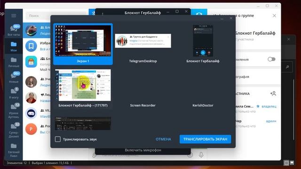Open the Евгений Павл folder
Screen dimensions: 301x169
click(14, 150)
